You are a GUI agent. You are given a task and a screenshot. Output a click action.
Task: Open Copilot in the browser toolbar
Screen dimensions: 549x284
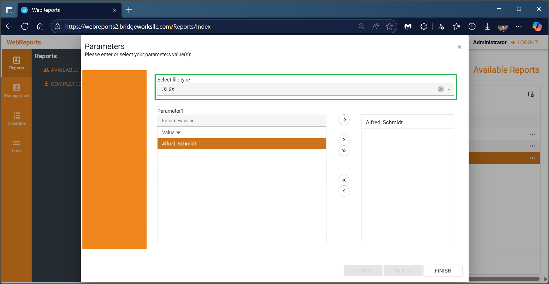(x=537, y=26)
